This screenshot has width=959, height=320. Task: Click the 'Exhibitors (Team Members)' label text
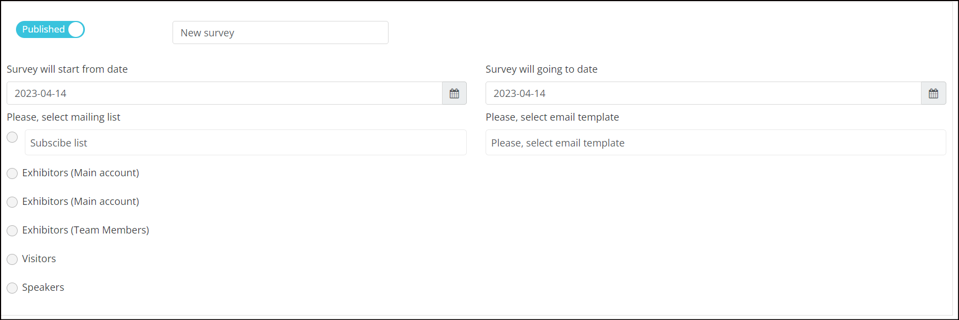click(85, 230)
